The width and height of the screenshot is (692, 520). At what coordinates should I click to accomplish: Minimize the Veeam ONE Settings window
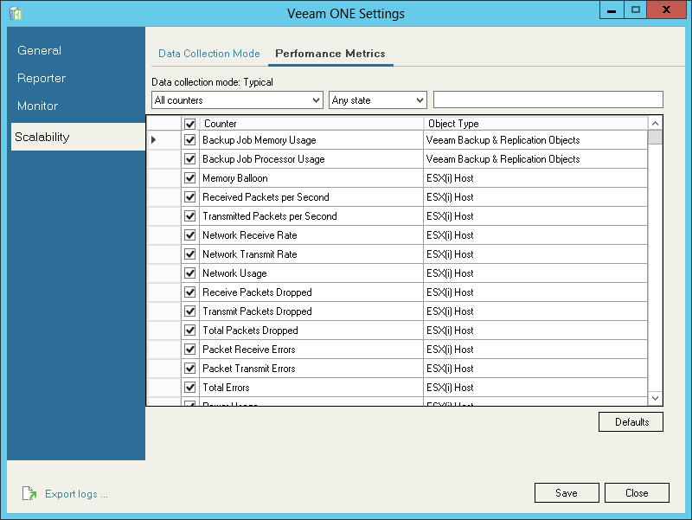[x=612, y=10]
